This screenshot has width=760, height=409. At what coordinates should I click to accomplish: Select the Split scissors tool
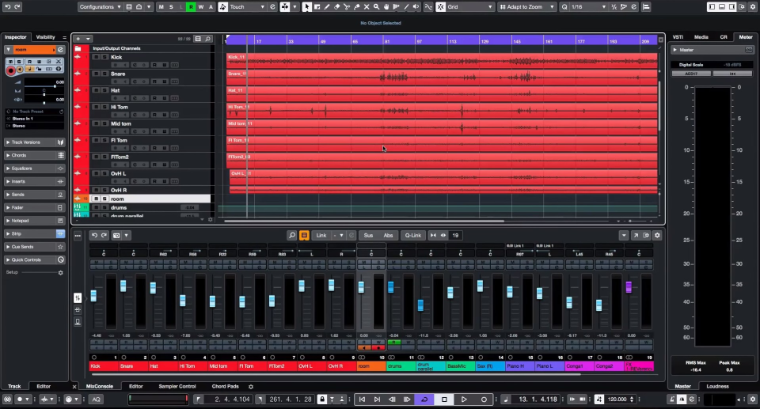click(x=347, y=7)
